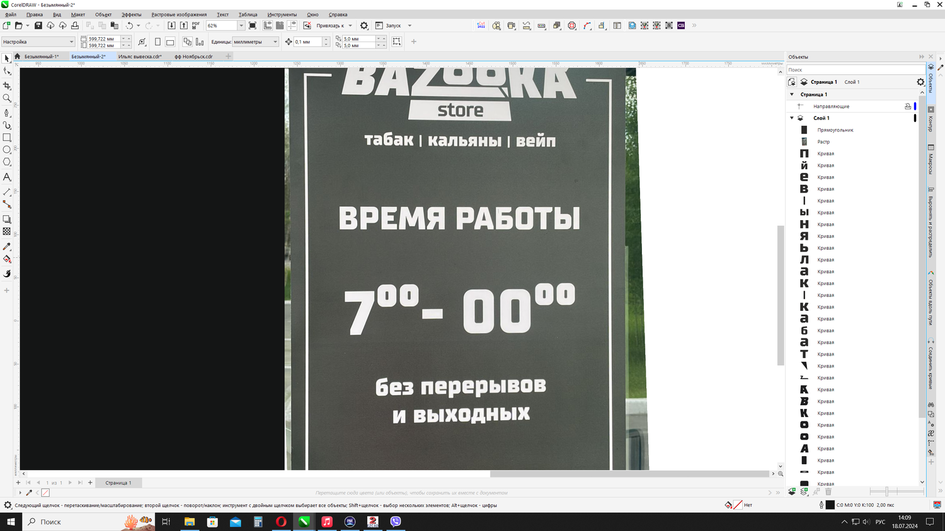Screen dimensions: 945x531
Task: Click Undo arrow icon
Action: tap(129, 26)
